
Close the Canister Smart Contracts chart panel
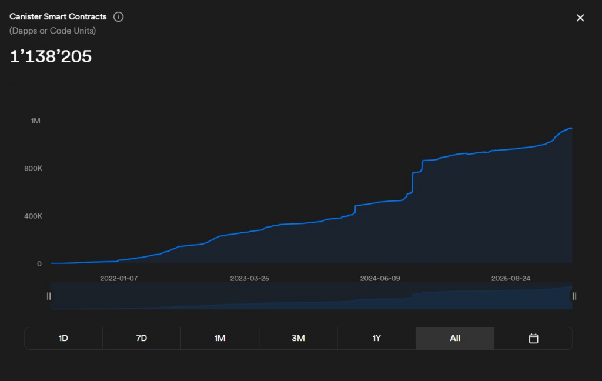580,18
